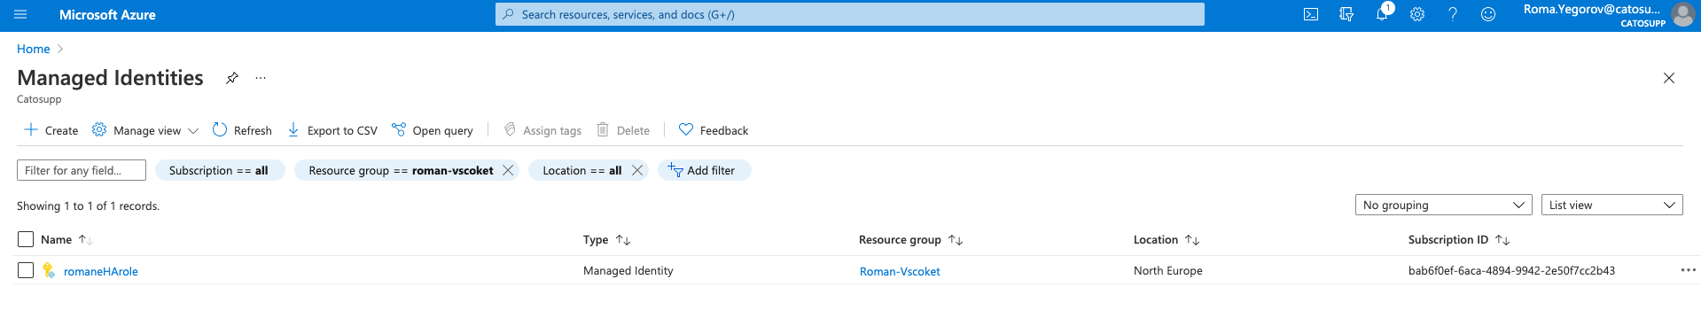Refresh the managed identities list

click(242, 130)
